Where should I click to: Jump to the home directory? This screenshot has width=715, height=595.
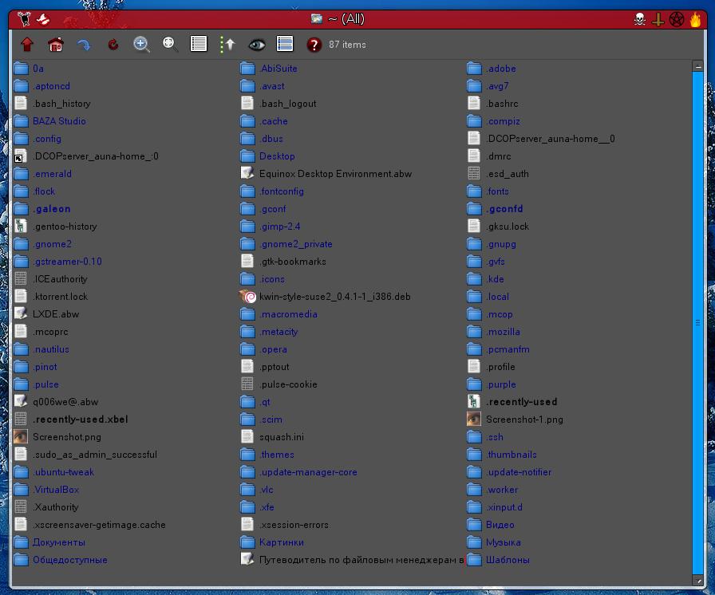56,44
